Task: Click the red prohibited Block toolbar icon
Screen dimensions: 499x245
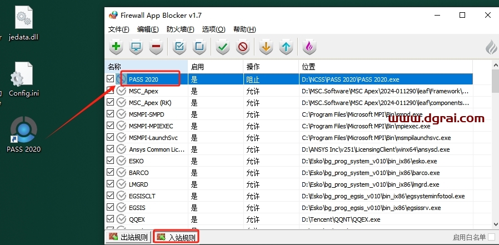Action: pos(243,47)
